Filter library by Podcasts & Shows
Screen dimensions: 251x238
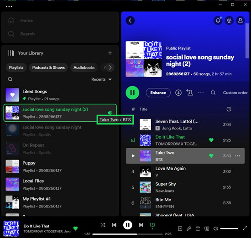(x=48, y=67)
